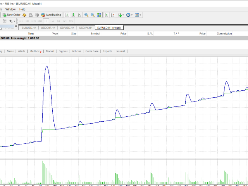
Task: Toggle the AutoTrading button
Action: coord(51,15)
